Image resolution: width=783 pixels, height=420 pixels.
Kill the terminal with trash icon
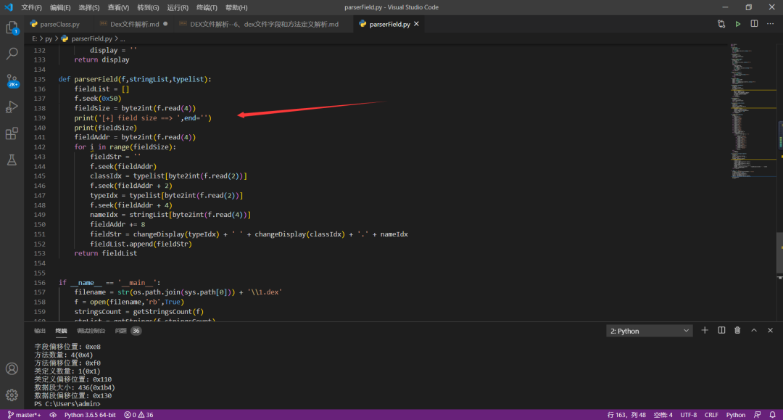click(737, 331)
